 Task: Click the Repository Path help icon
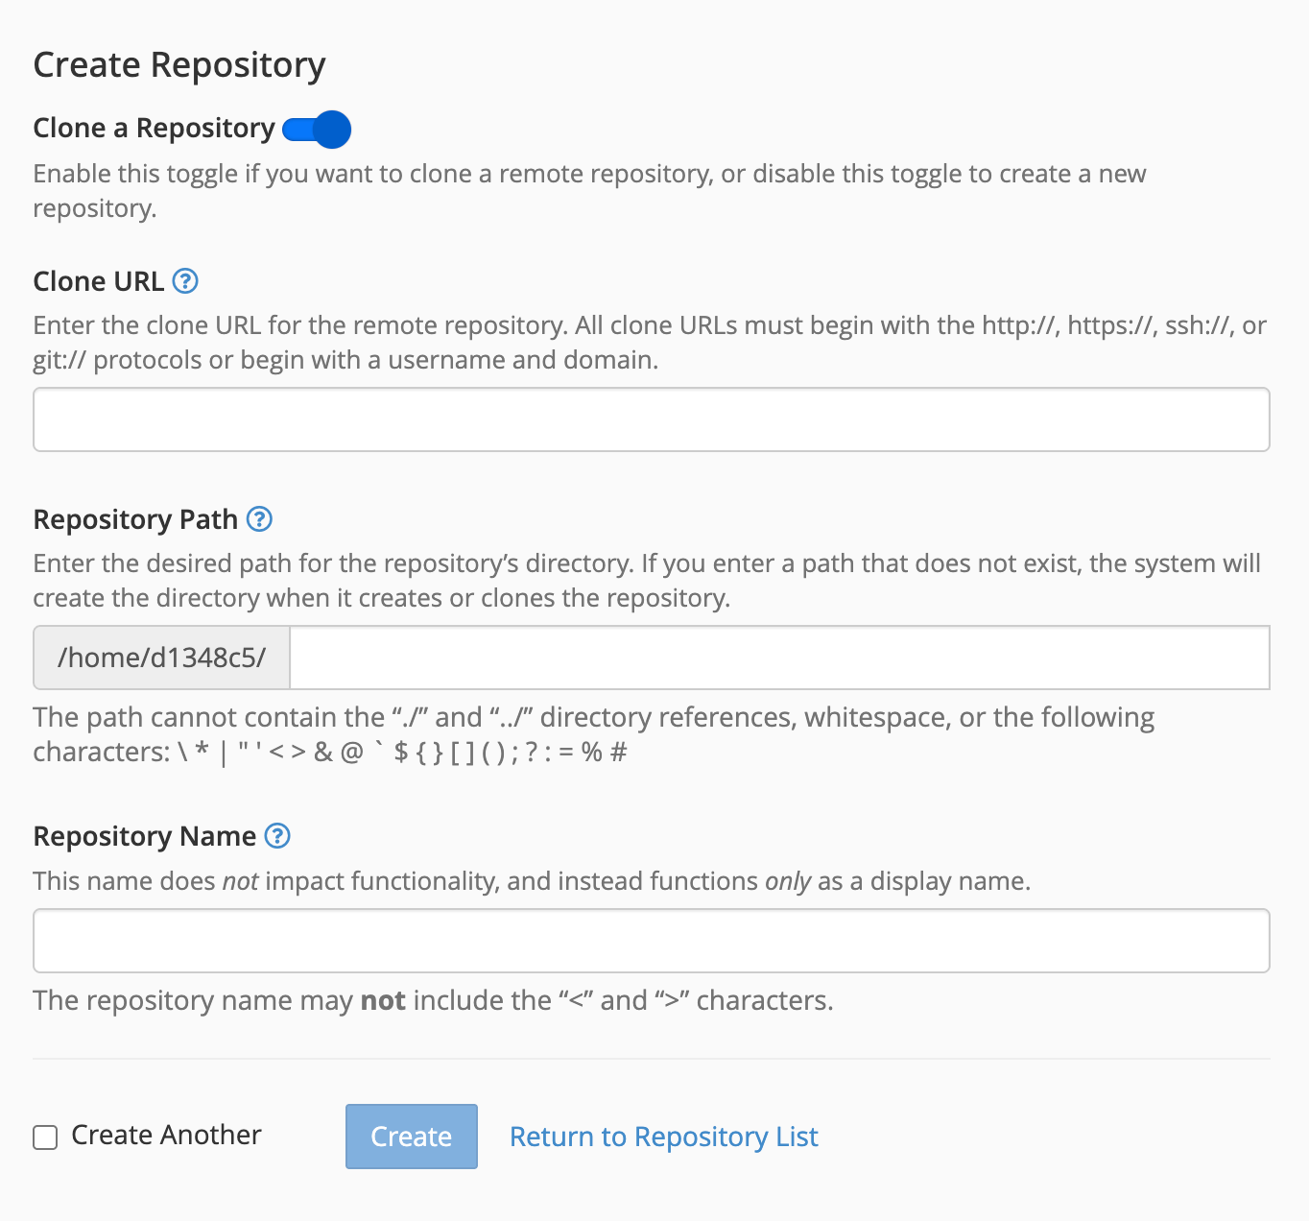click(259, 519)
